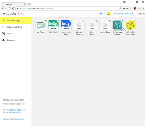This screenshot has height=127, width=146.
Task: Bookmark this page with the star icon
Action: coord(127,8)
